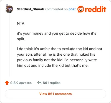Click the vertical comment thread line
The width and height of the screenshot is (111, 103).
click(9, 45)
